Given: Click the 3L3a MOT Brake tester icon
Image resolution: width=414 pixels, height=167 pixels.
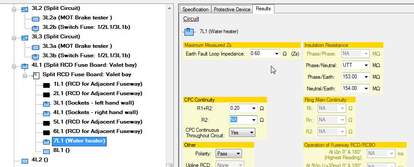Looking at the screenshot, I should point(35,47).
